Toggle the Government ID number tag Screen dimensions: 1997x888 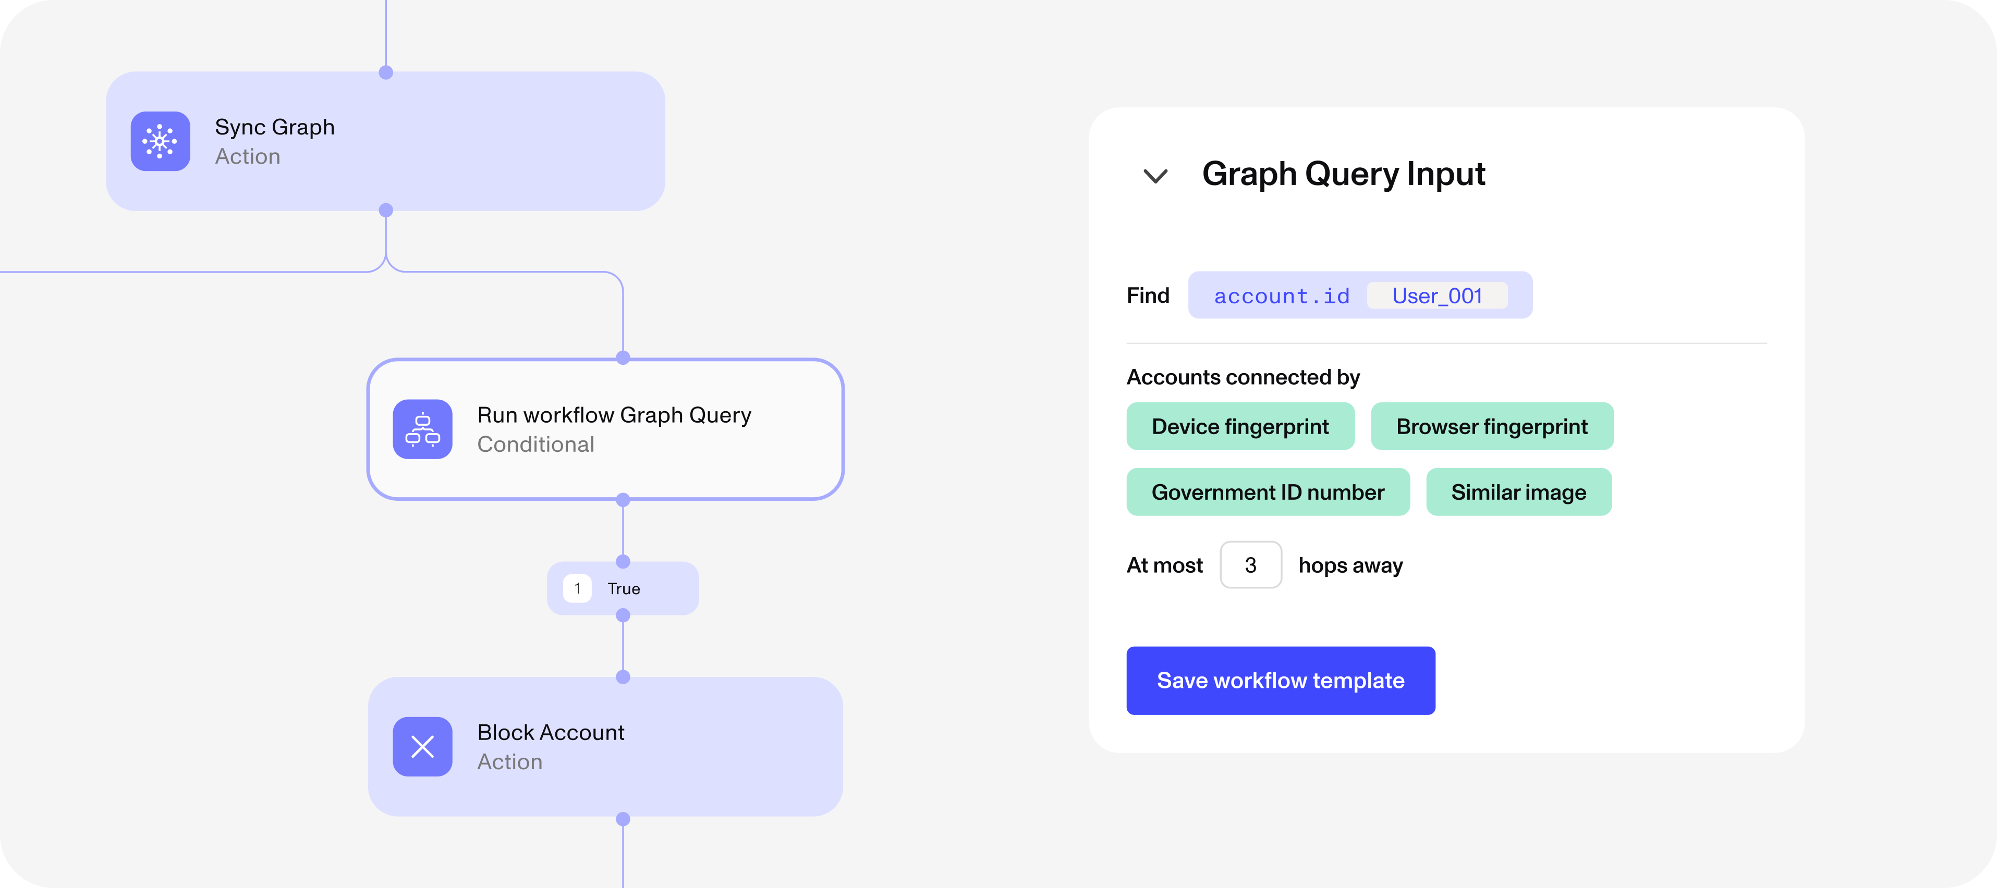[x=1268, y=492]
